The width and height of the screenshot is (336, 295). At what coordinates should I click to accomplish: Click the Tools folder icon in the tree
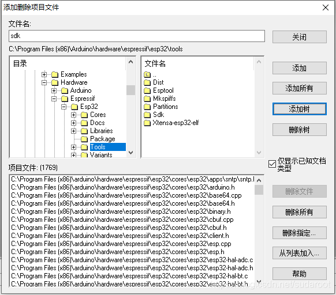(x=84, y=147)
